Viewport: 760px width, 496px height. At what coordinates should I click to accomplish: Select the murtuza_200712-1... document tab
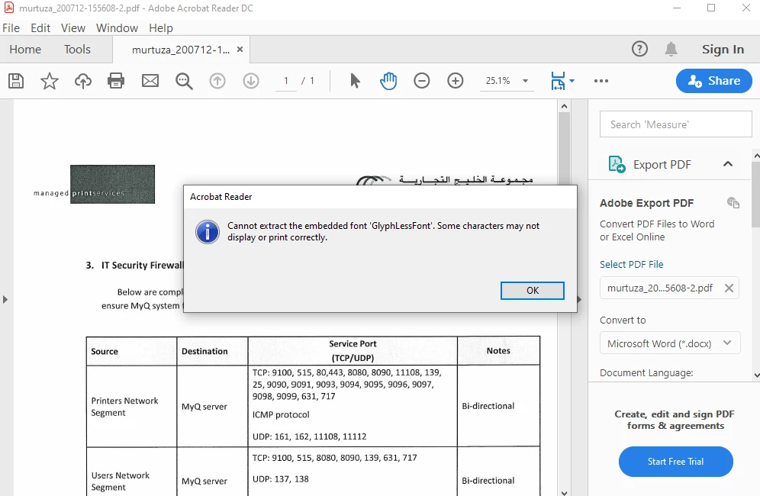pos(181,50)
